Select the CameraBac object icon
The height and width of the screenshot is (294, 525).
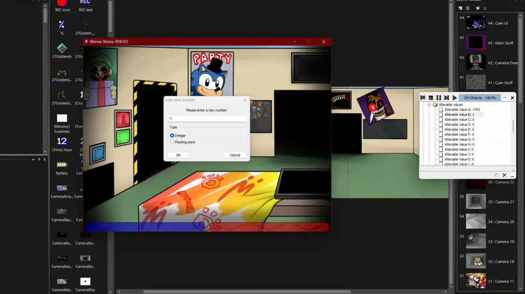[x=62, y=212]
